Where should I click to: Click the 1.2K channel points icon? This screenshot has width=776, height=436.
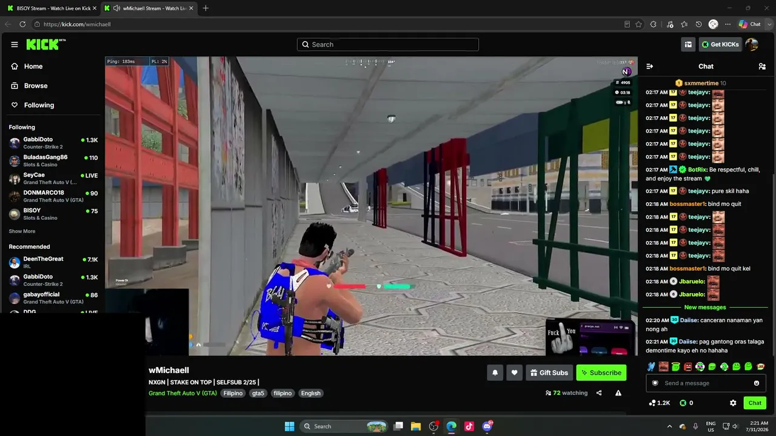[x=659, y=403]
